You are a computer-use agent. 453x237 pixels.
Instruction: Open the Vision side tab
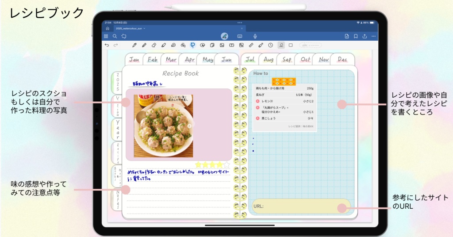click(117, 106)
